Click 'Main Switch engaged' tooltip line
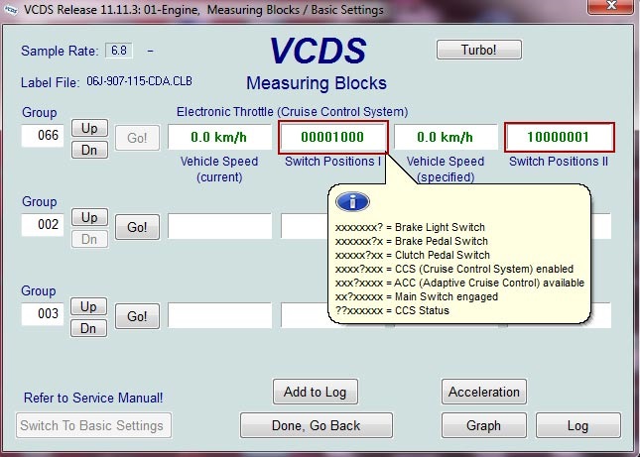This screenshot has width=640, height=457. click(x=417, y=296)
